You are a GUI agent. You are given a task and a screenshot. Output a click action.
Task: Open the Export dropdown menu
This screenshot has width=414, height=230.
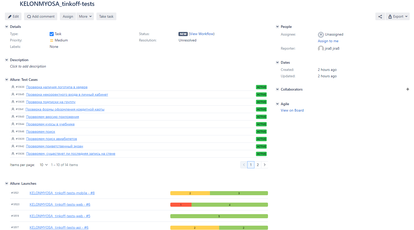[398, 16]
